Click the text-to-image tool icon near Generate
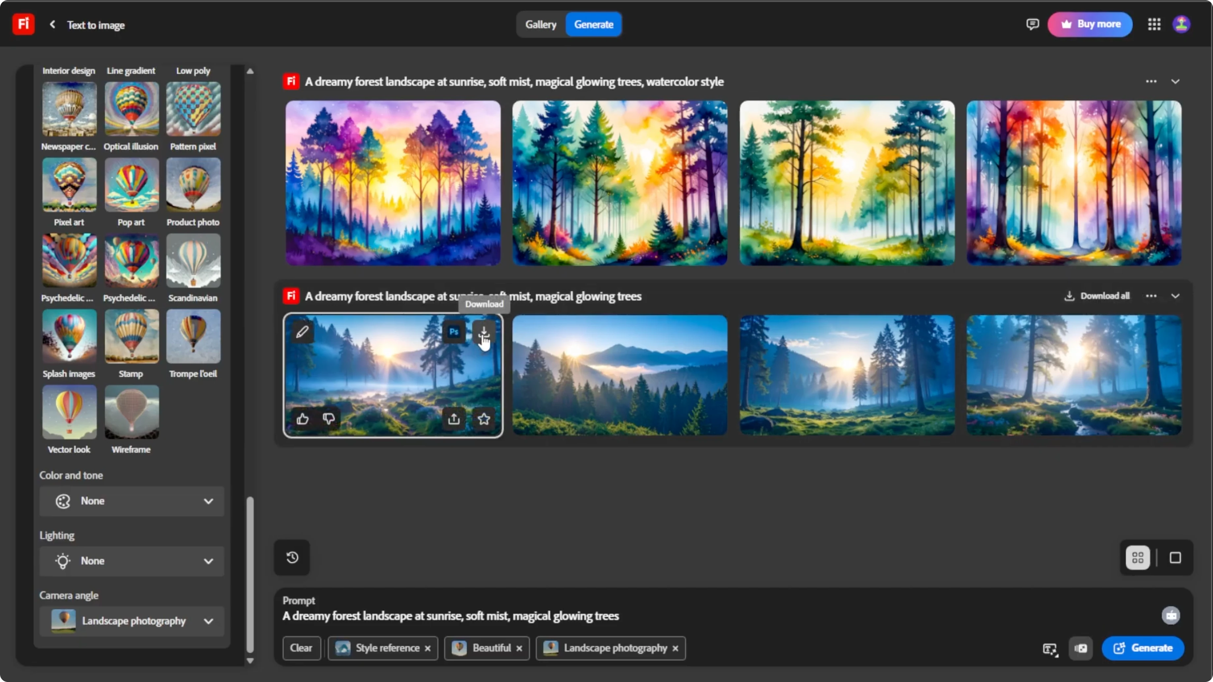The image size is (1213, 682). 1050,649
